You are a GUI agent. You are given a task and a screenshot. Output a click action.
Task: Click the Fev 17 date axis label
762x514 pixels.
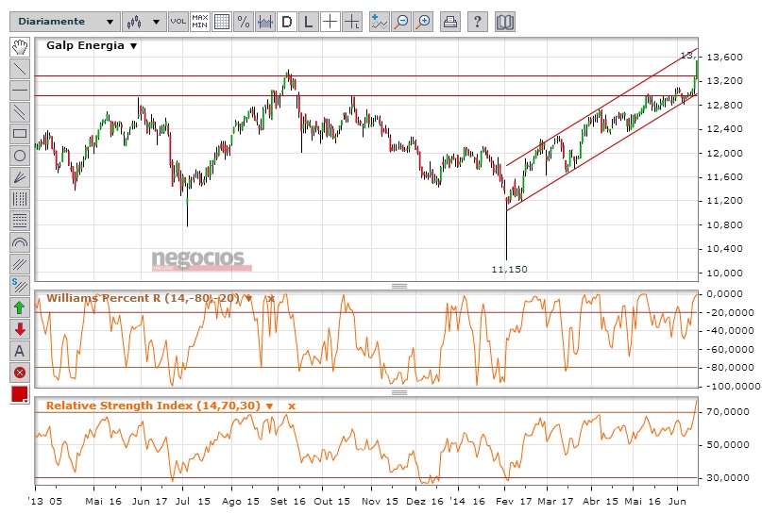[513, 502]
